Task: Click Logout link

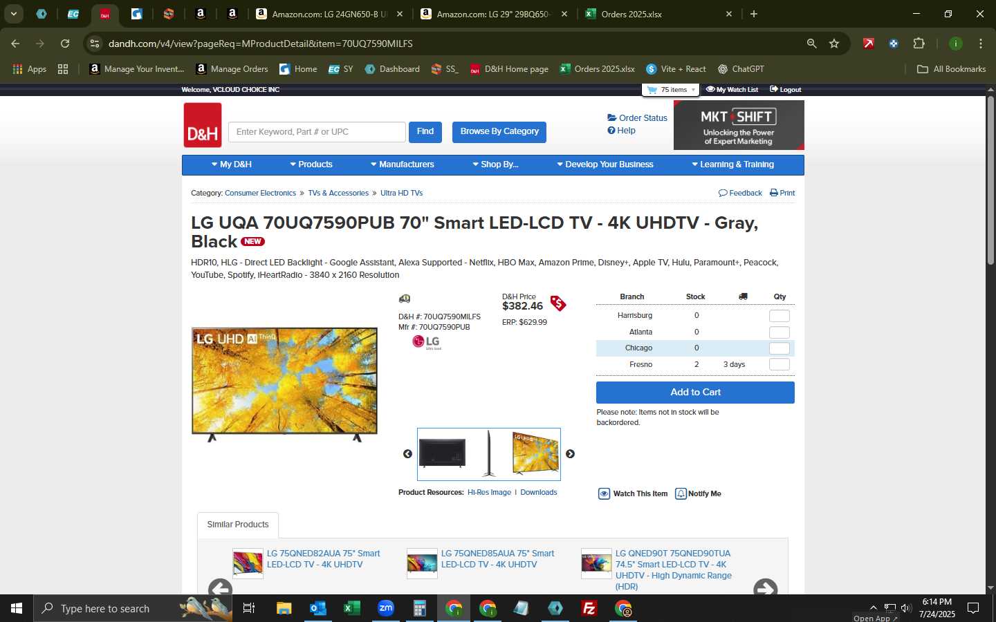Action: point(786,90)
